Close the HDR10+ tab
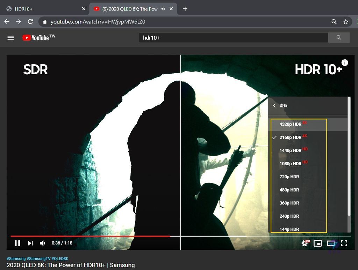The image size is (358, 270). point(84,9)
